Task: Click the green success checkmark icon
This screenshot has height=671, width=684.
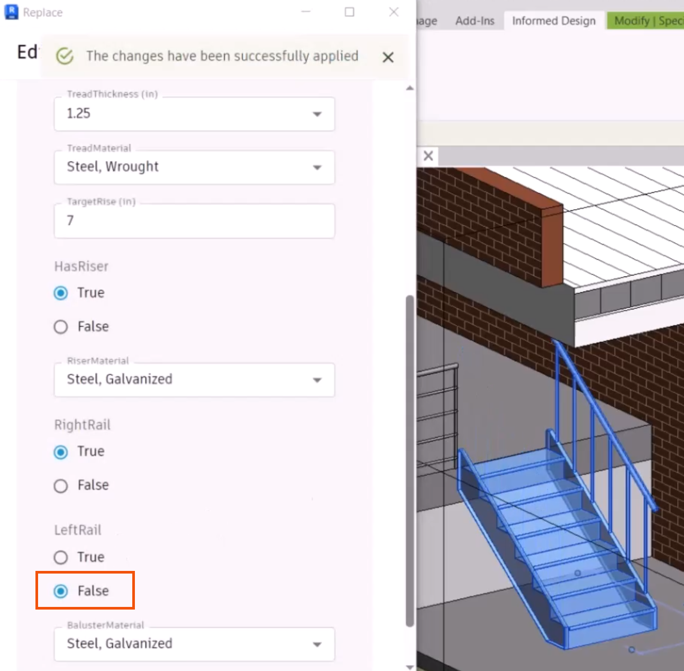Action: (x=65, y=56)
